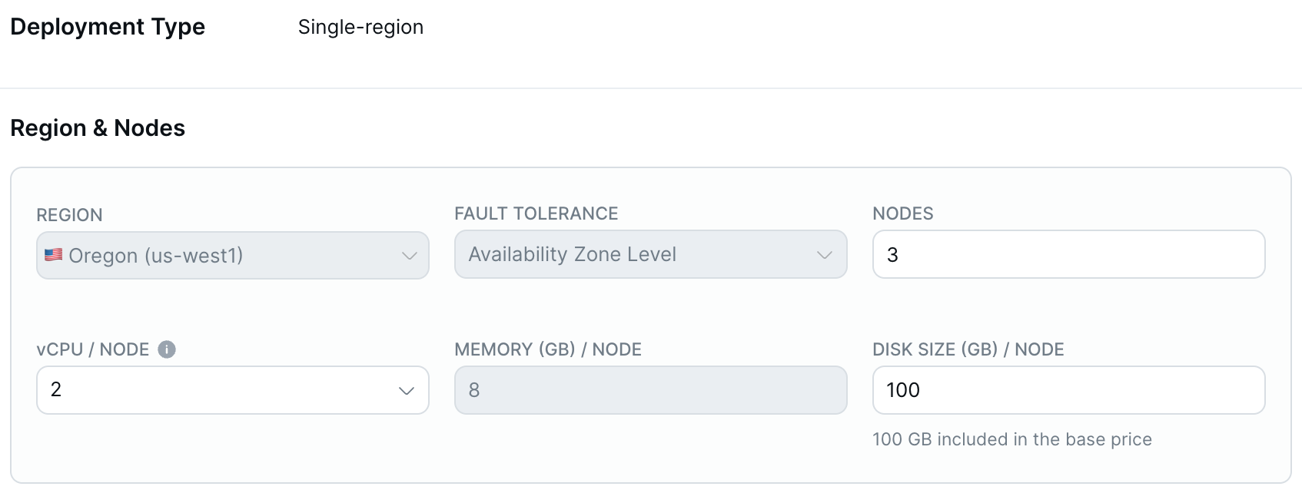Click the Region & Nodes section title

(x=97, y=127)
